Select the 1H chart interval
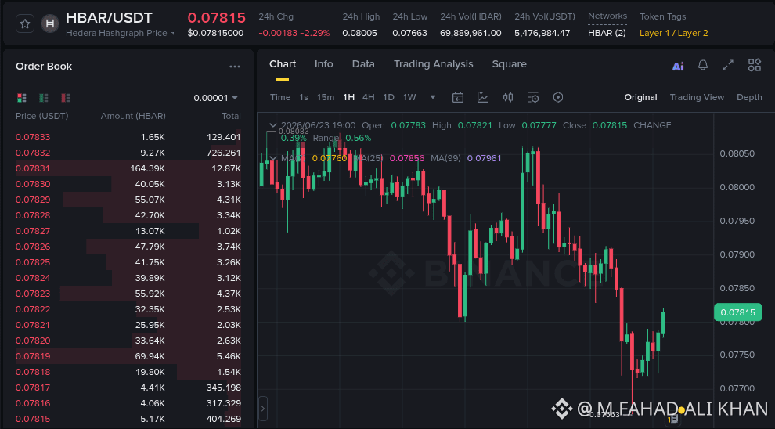This screenshot has height=429, width=775. pyautogui.click(x=348, y=97)
